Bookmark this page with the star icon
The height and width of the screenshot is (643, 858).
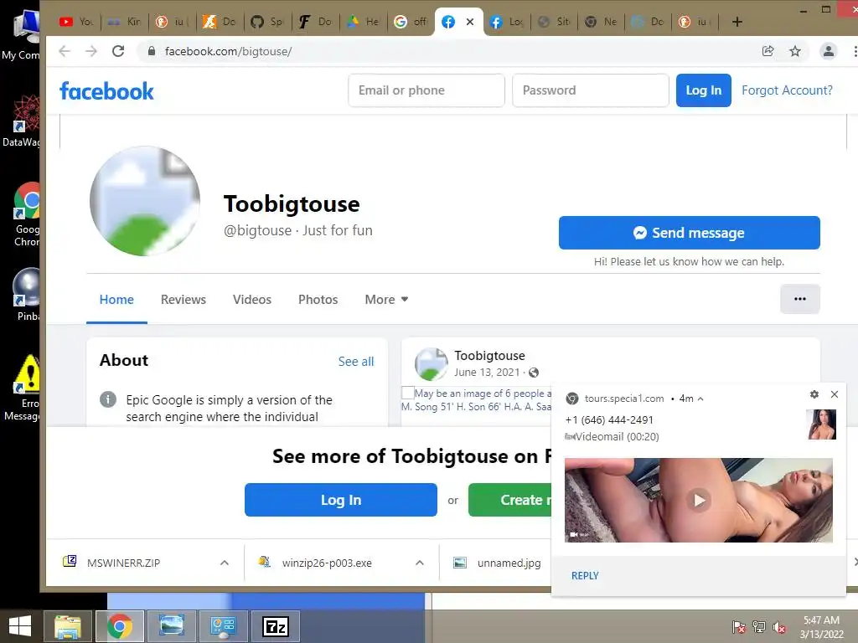click(x=795, y=51)
